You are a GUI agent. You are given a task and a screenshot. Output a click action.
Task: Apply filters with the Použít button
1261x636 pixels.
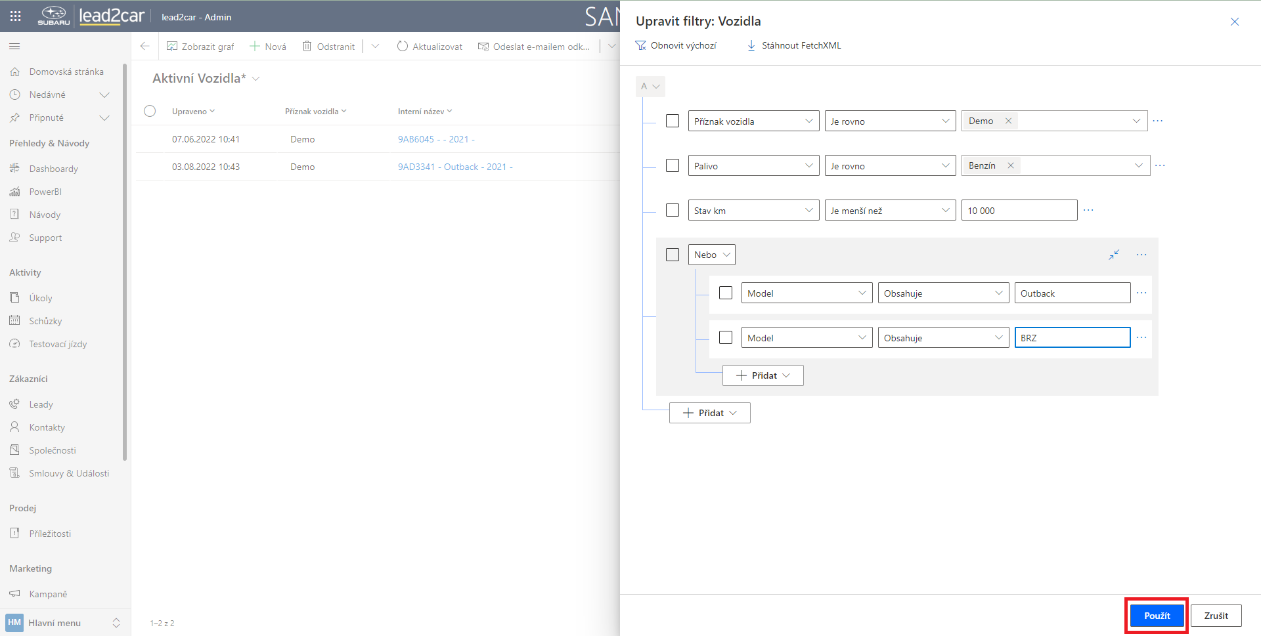1157,616
